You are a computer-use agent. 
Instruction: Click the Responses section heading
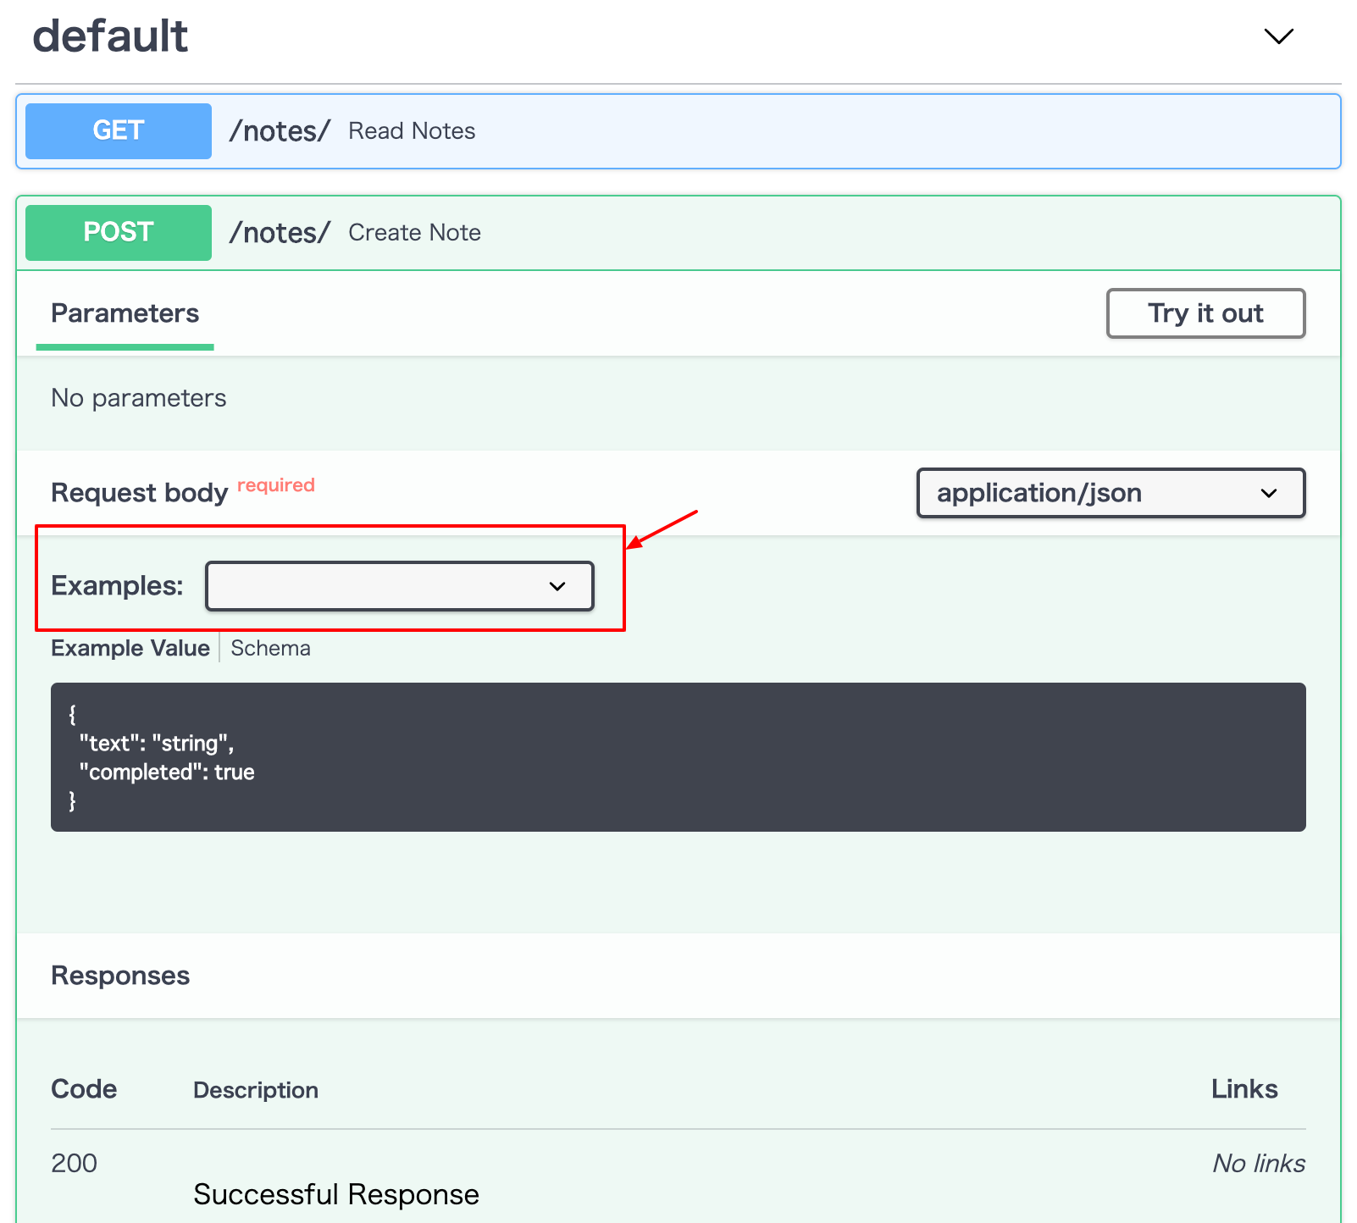(x=119, y=976)
